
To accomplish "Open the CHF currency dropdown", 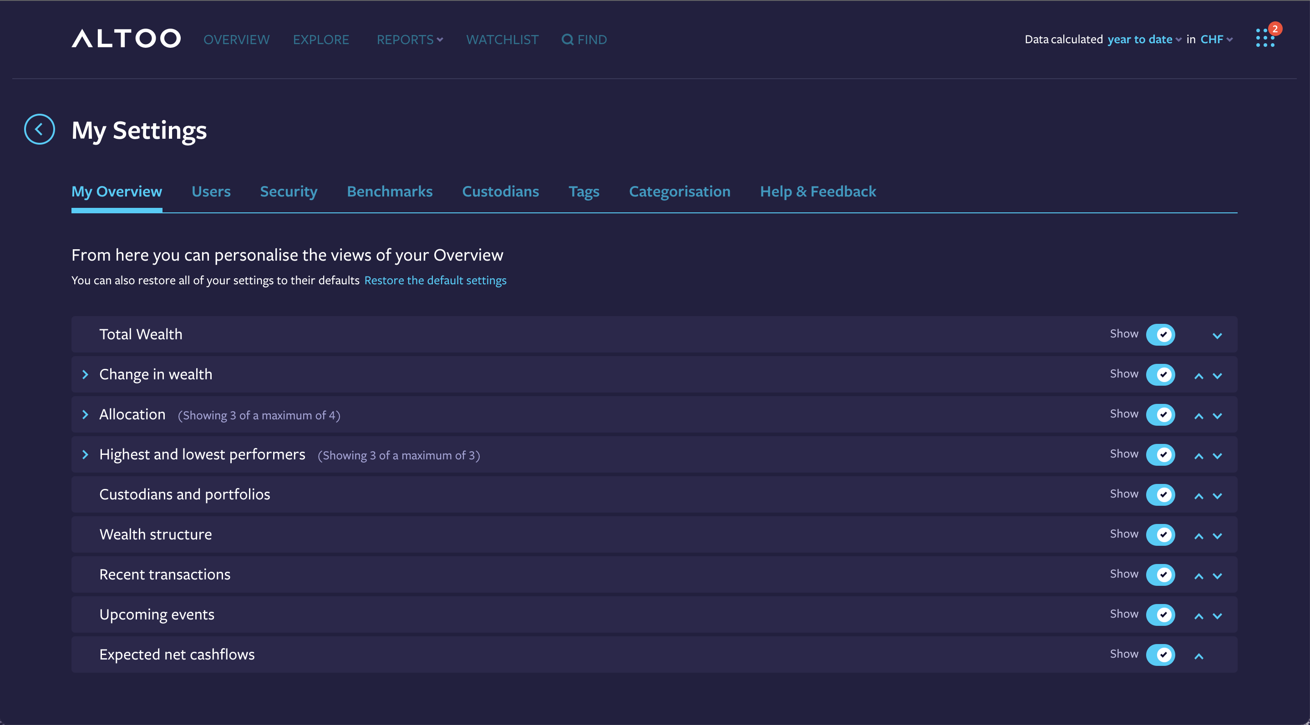I will point(1216,40).
